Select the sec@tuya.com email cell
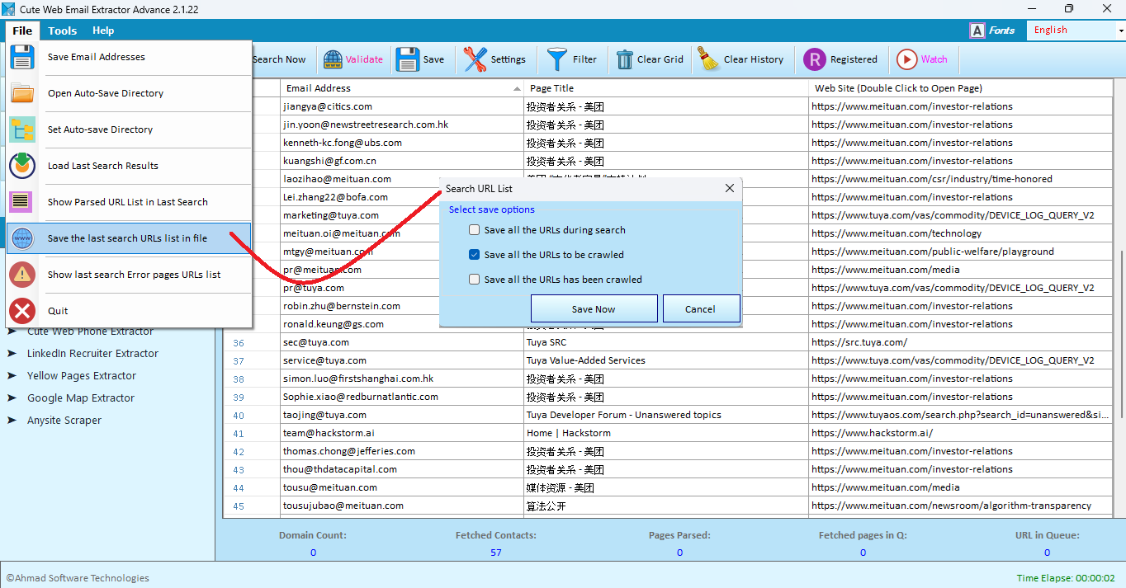This screenshot has width=1126, height=588. click(402, 342)
